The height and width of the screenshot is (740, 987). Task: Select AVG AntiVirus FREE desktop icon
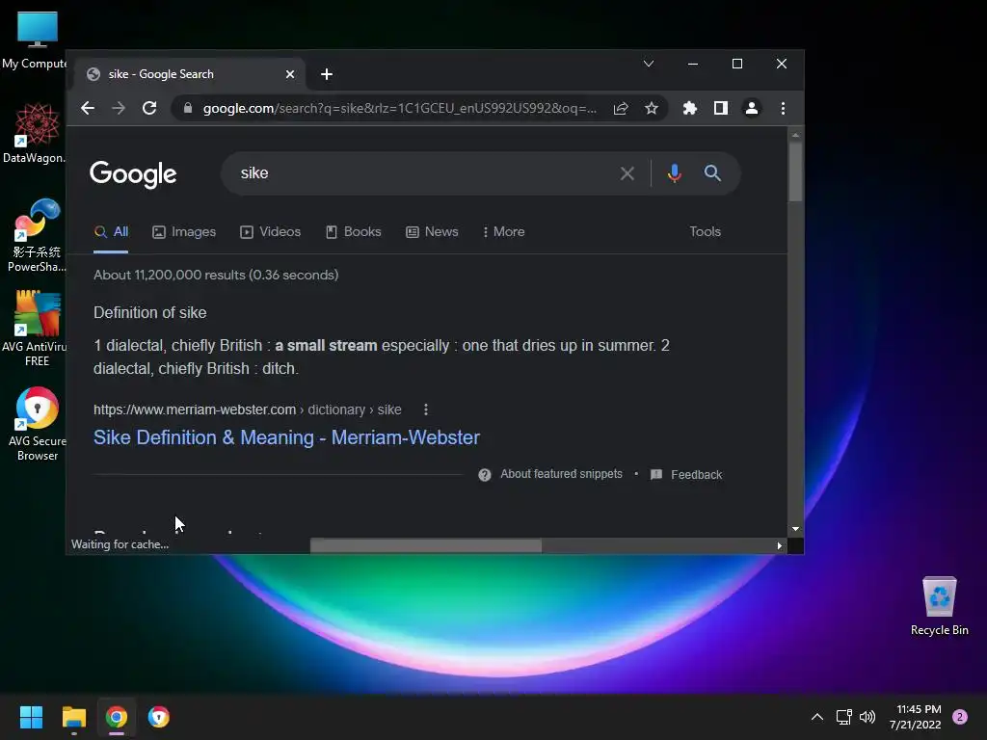pyautogui.click(x=35, y=329)
